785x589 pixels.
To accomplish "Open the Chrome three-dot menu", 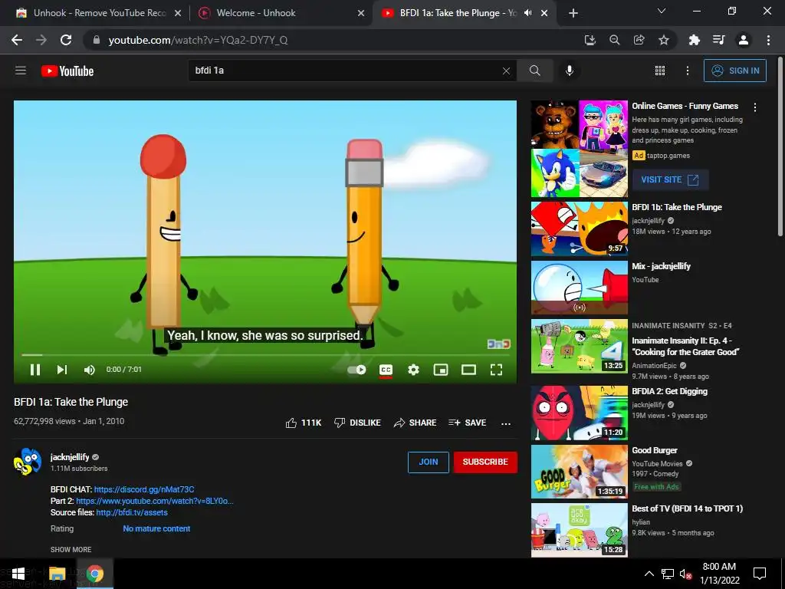I will click(x=768, y=40).
